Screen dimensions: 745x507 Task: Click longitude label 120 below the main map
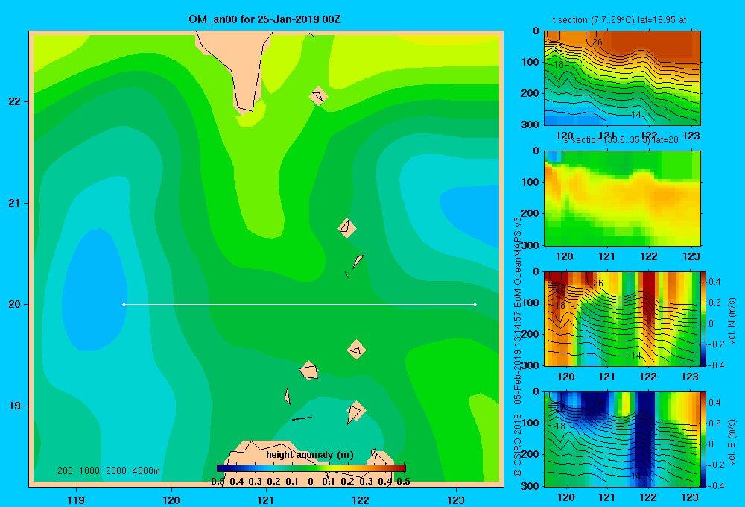(171, 500)
